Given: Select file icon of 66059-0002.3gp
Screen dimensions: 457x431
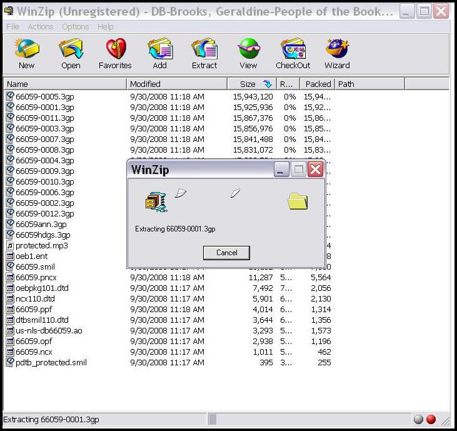Looking at the screenshot, I should pyautogui.click(x=10, y=203).
